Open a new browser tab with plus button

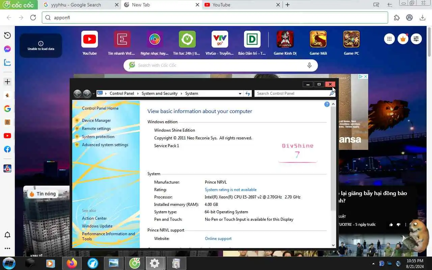(288, 5)
